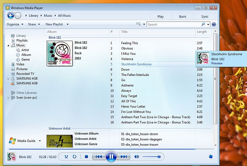Image resolution: width=247 pixels, height=166 pixels.
Task: Mute the volume speaker button
Action: (x=136, y=157)
